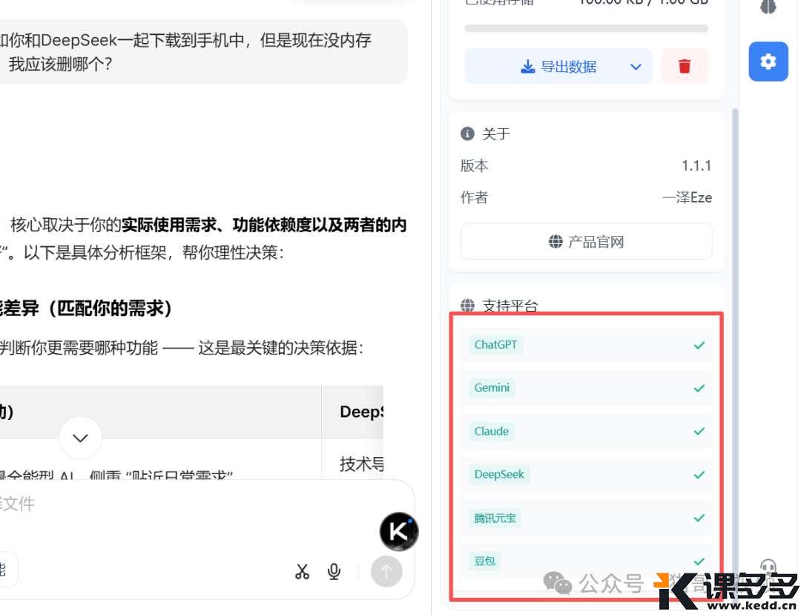801x615 pixels.
Task: Click the storage usage progress bar
Action: 586,29
